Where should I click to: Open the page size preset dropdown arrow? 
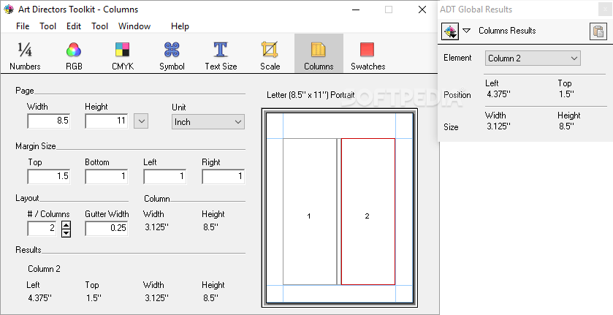141,121
